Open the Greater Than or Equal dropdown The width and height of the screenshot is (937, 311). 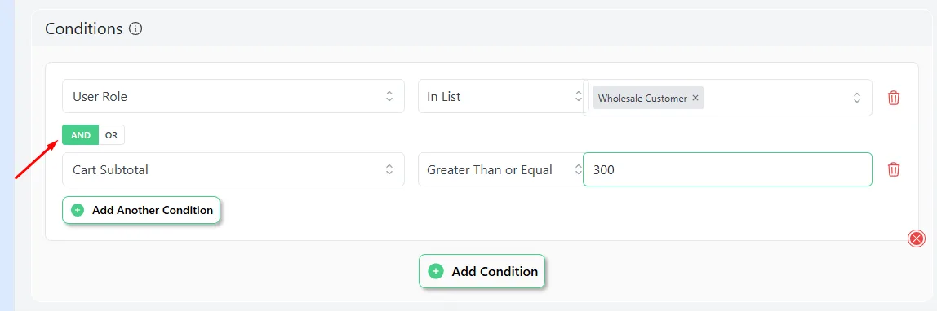coord(501,169)
